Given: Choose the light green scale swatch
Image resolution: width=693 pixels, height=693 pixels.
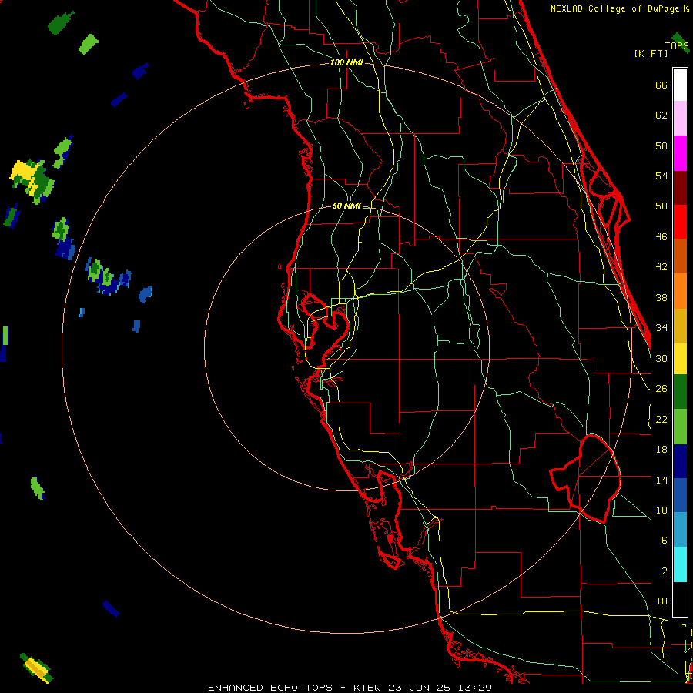Looking at the screenshot, I should pyautogui.click(x=680, y=426).
